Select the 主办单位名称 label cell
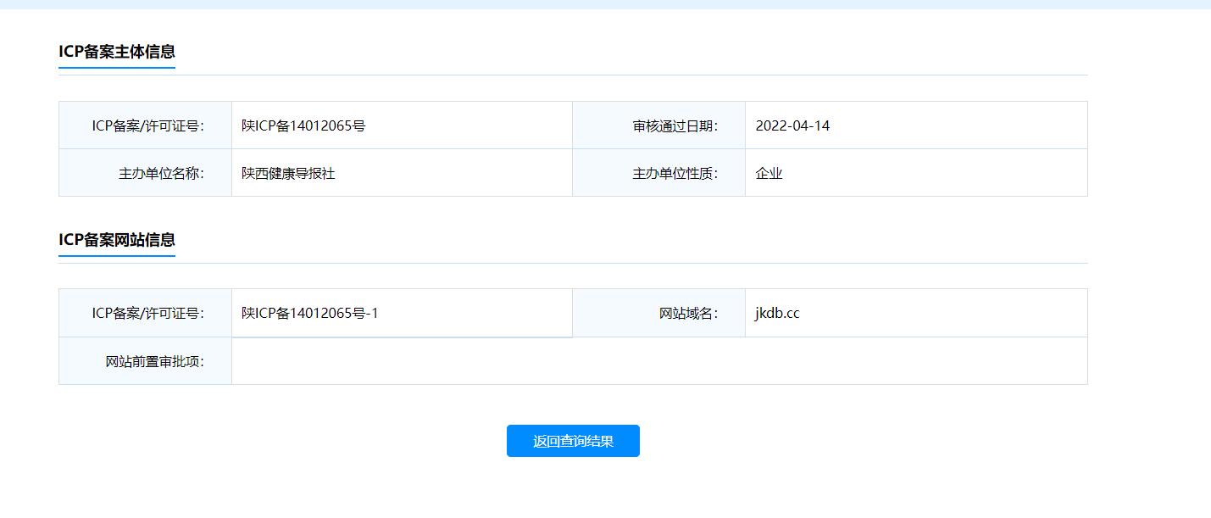 (144, 171)
